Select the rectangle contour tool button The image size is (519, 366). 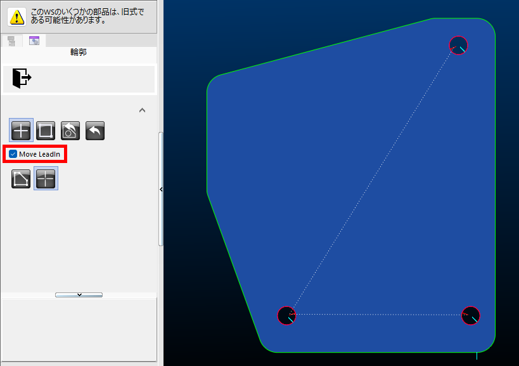[x=46, y=131]
